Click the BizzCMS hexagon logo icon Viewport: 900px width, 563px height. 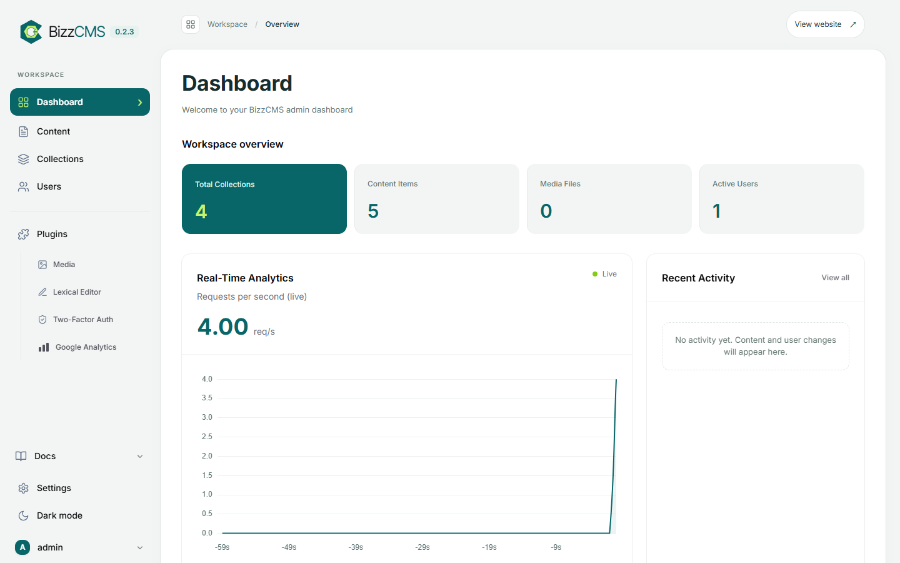pos(31,32)
